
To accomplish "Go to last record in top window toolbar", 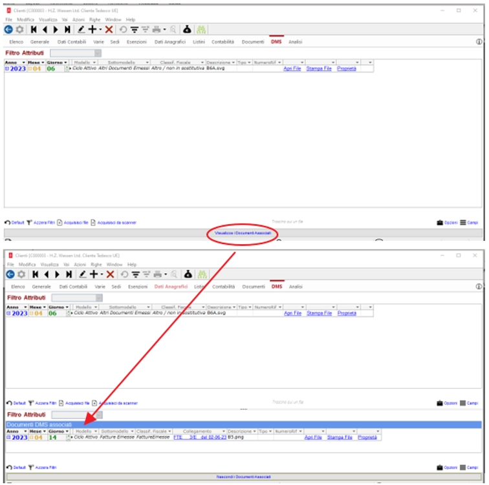I will tap(67, 30).
